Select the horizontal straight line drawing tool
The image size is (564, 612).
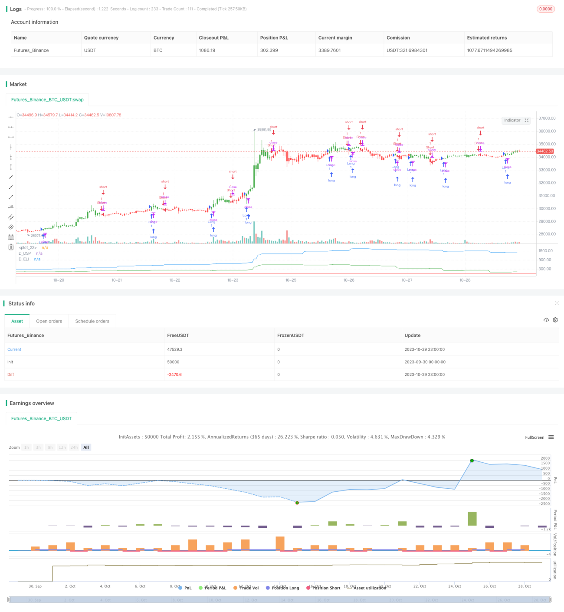pos(11,117)
